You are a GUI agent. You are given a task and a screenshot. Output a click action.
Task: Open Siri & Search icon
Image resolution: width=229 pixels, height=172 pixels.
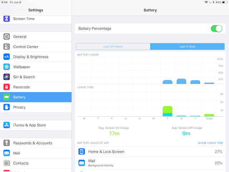tap(6, 77)
